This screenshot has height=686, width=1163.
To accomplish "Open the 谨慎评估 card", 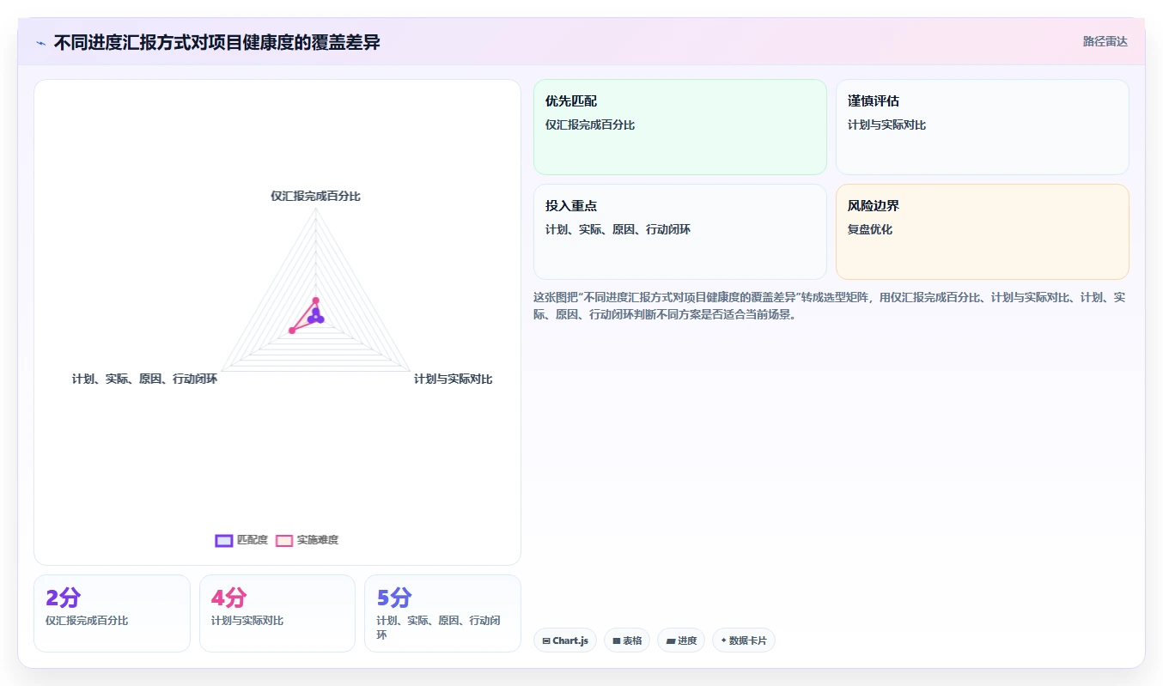I will (x=982, y=127).
